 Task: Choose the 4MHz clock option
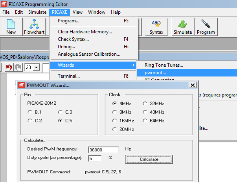114,104
